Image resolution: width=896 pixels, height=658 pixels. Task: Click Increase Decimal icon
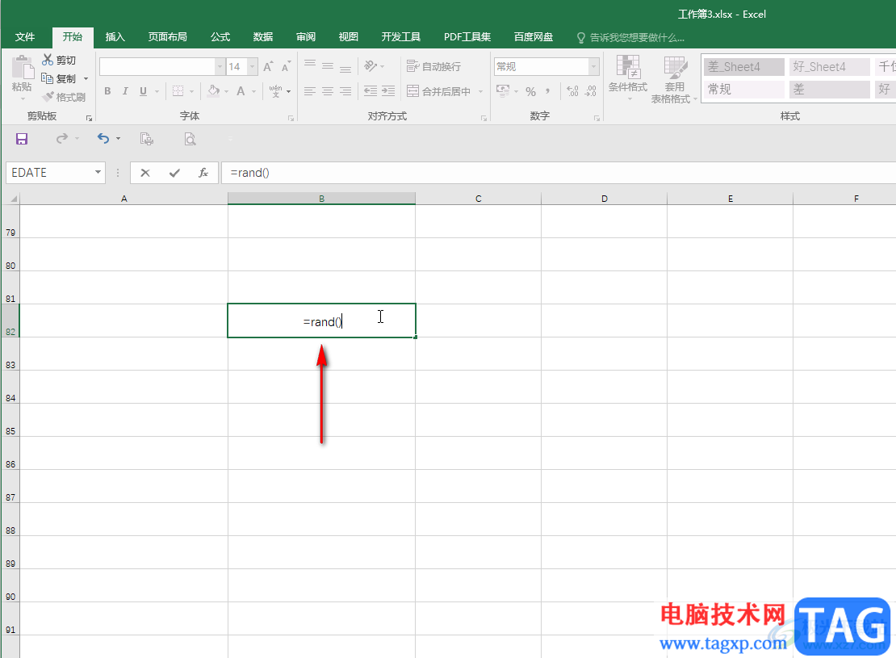click(572, 91)
